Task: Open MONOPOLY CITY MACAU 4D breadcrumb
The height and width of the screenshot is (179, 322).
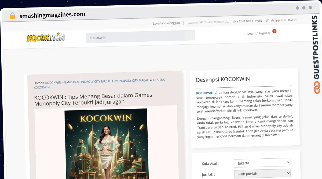Action: click(x=134, y=80)
